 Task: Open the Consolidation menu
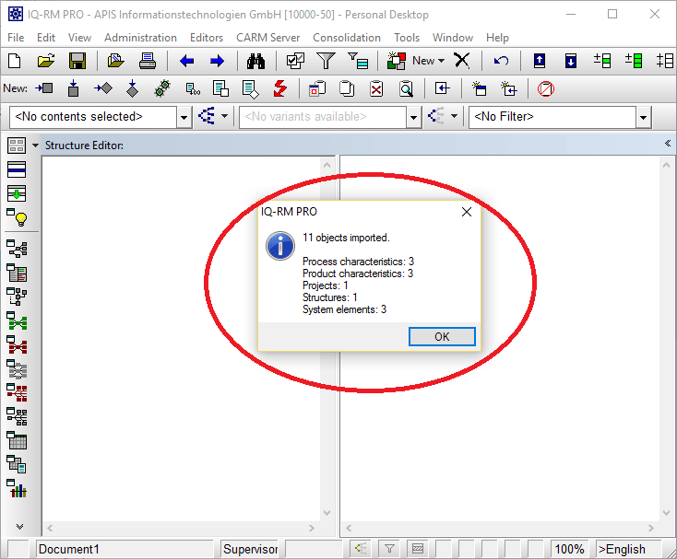point(347,38)
